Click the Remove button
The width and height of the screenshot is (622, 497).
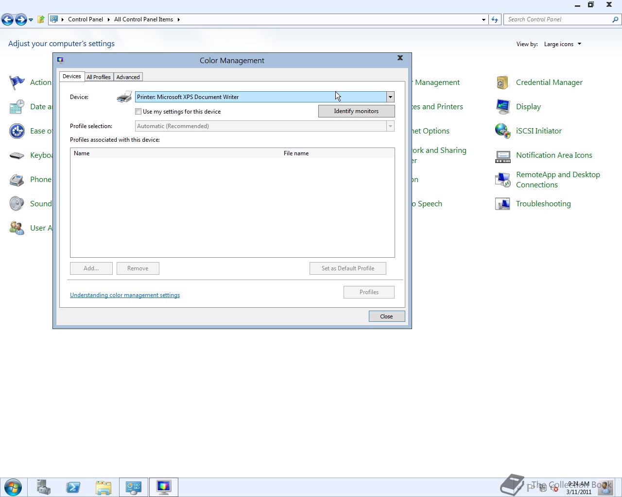(x=138, y=268)
